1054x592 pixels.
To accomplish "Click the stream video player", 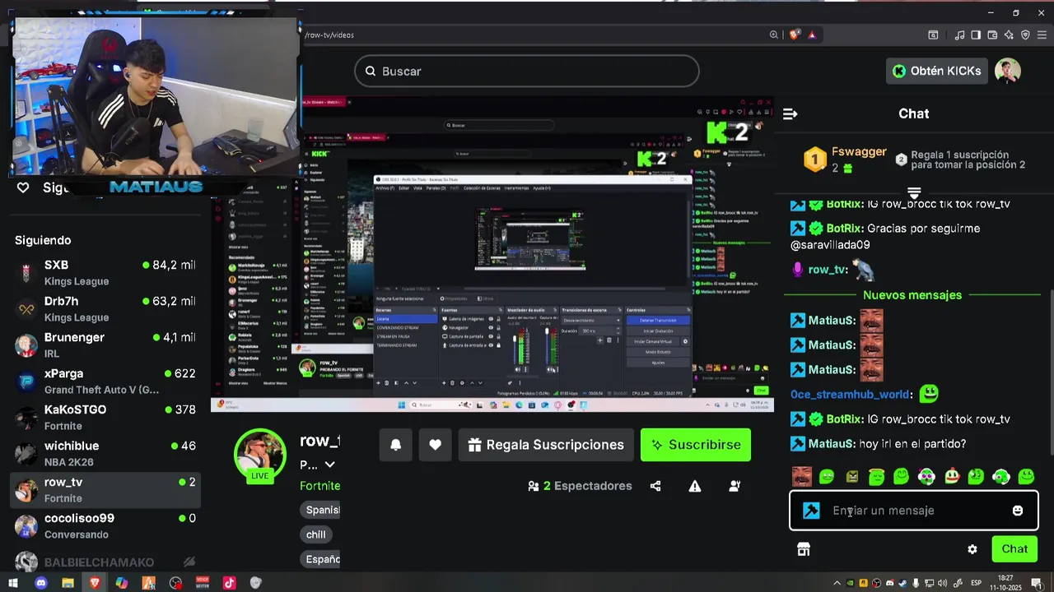I will tap(492, 255).
